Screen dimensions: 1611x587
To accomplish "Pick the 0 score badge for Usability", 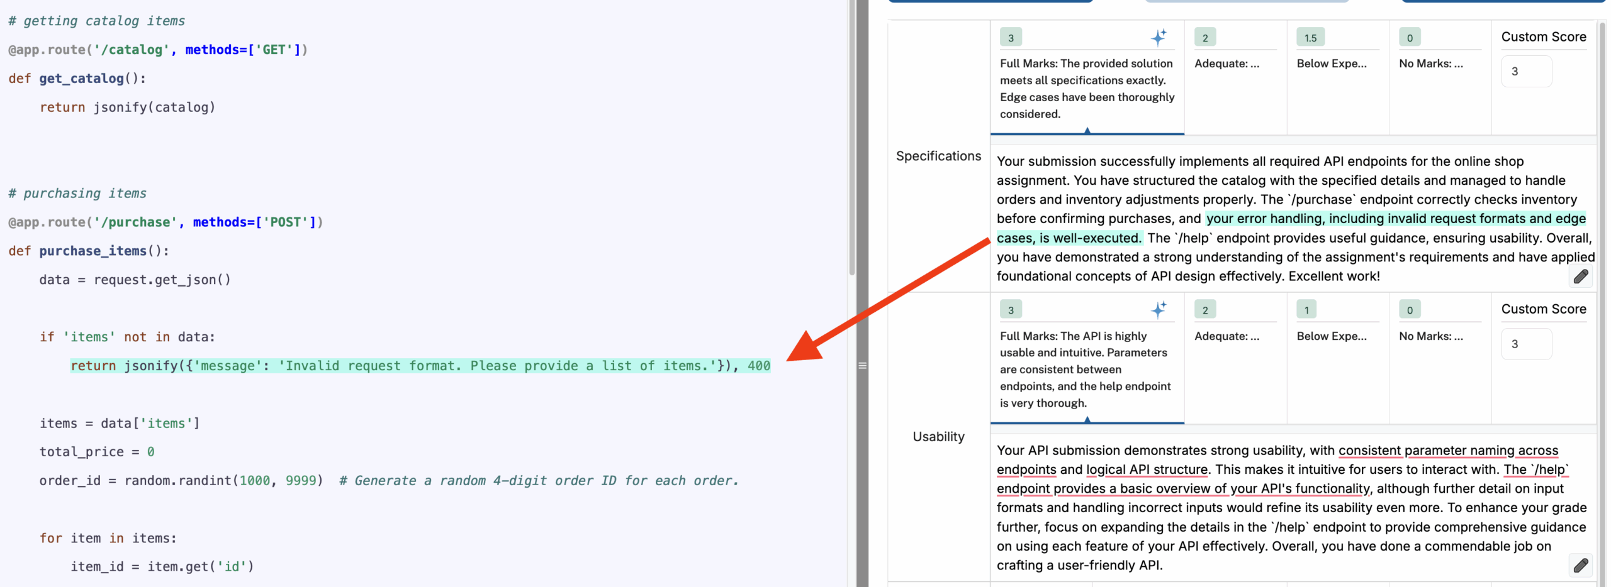I will click(x=1409, y=310).
